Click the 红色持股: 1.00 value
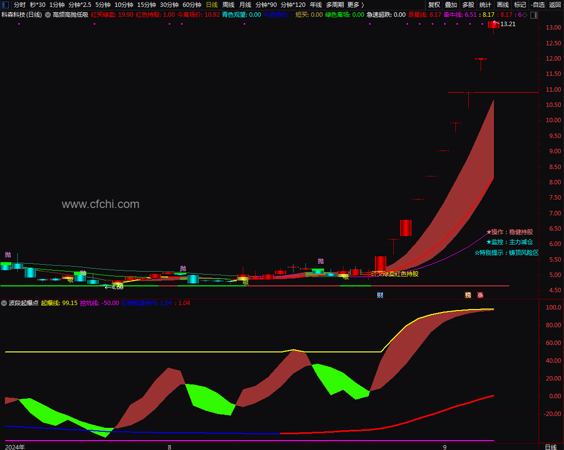The width and height of the screenshot is (564, 450). coord(155,15)
